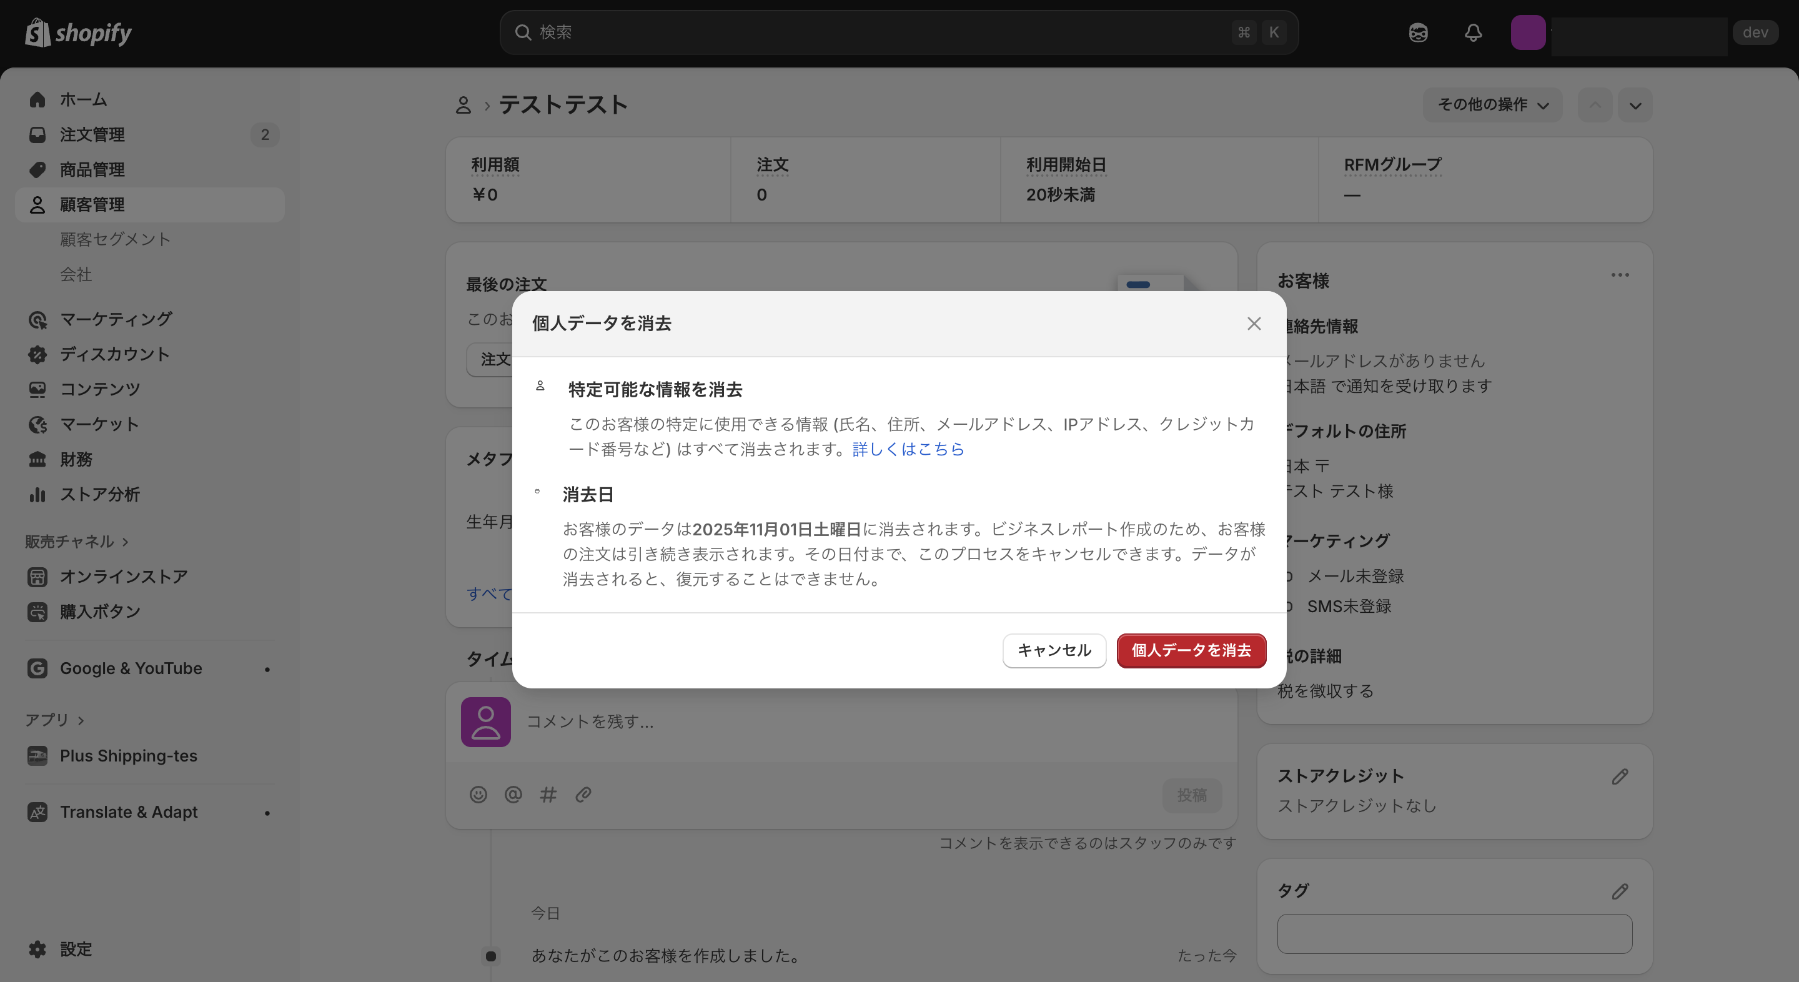Click the Sidekick assistant icon

click(x=1418, y=32)
